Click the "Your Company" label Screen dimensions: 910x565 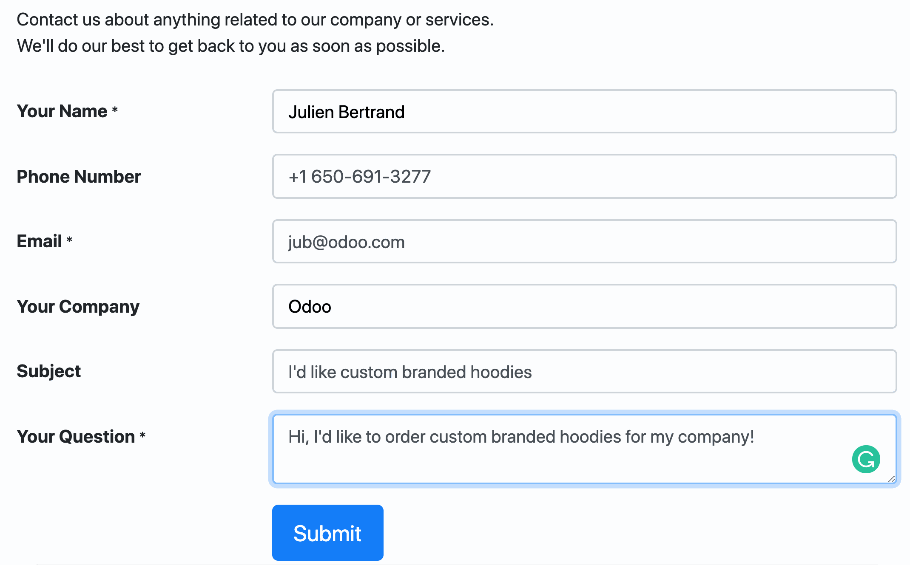tap(78, 307)
